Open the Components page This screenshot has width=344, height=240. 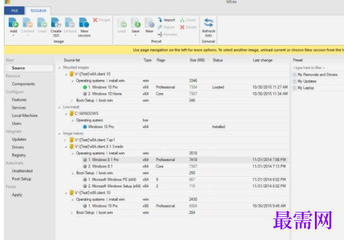coord(23,84)
